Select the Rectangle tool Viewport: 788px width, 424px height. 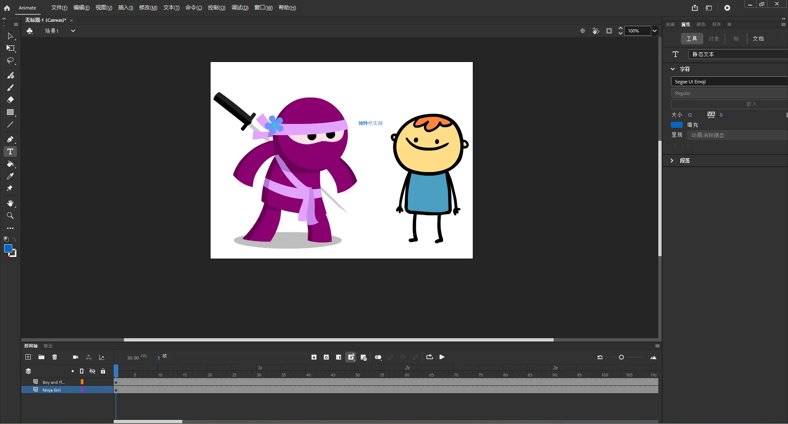pyautogui.click(x=10, y=112)
